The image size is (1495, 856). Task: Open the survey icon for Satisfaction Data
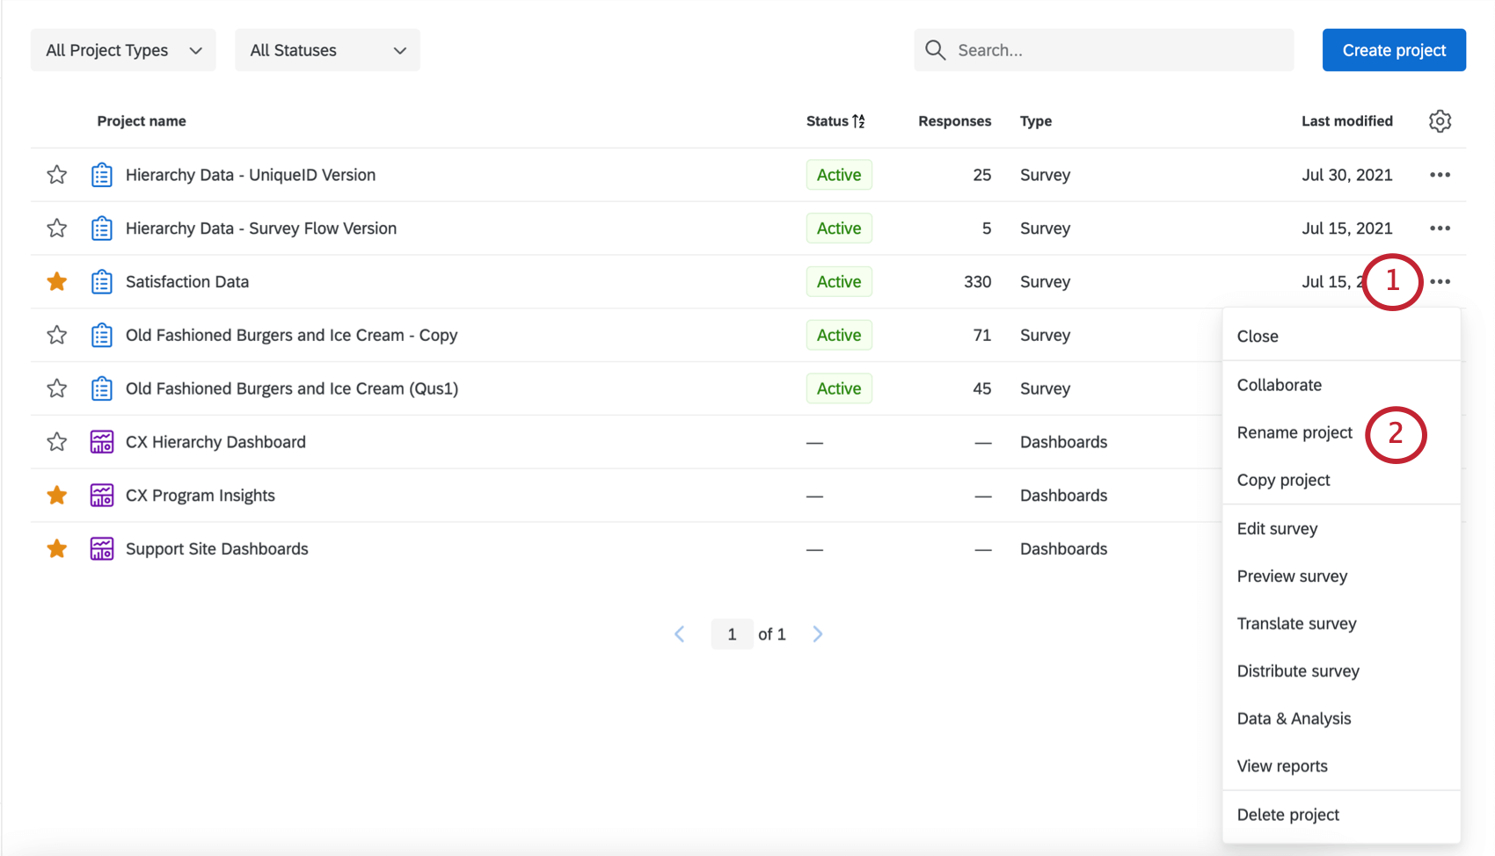pyautogui.click(x=101, y=281)
